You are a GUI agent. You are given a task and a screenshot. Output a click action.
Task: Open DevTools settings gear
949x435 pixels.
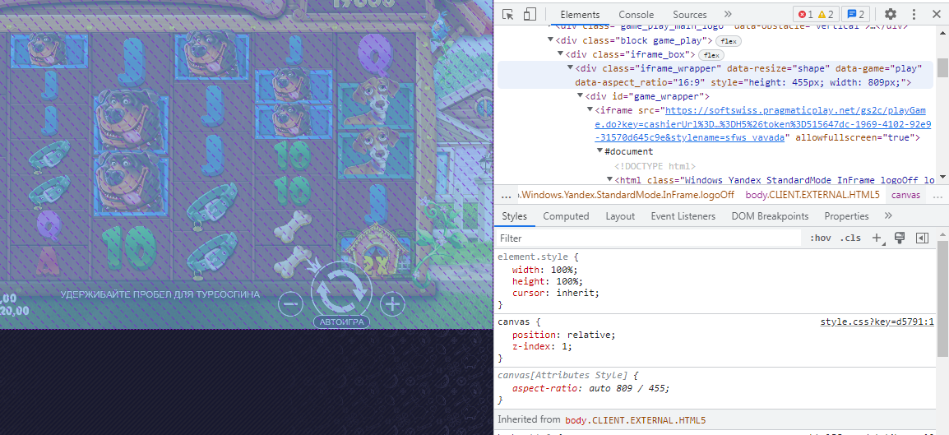click(x=890, y=14)
